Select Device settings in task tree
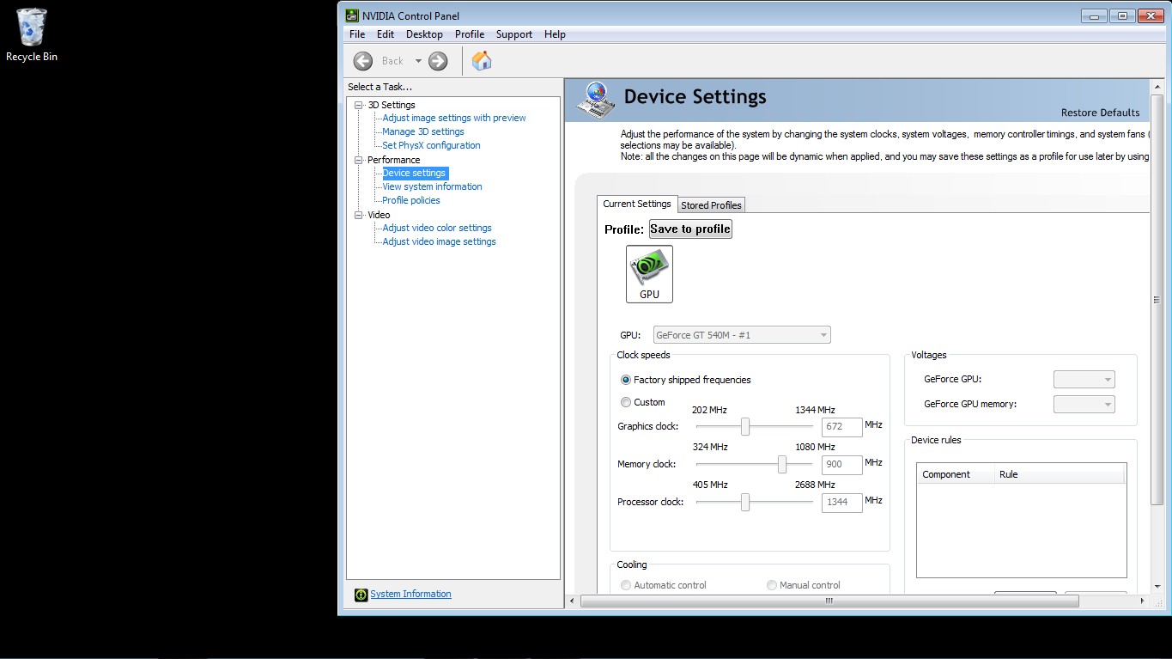Viewport: 1172px width, 659px height. (414, 173)
